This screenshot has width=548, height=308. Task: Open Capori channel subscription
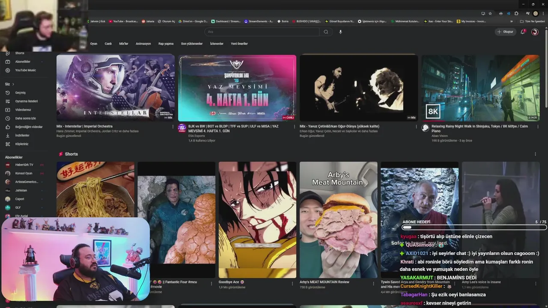pos(20,199)
